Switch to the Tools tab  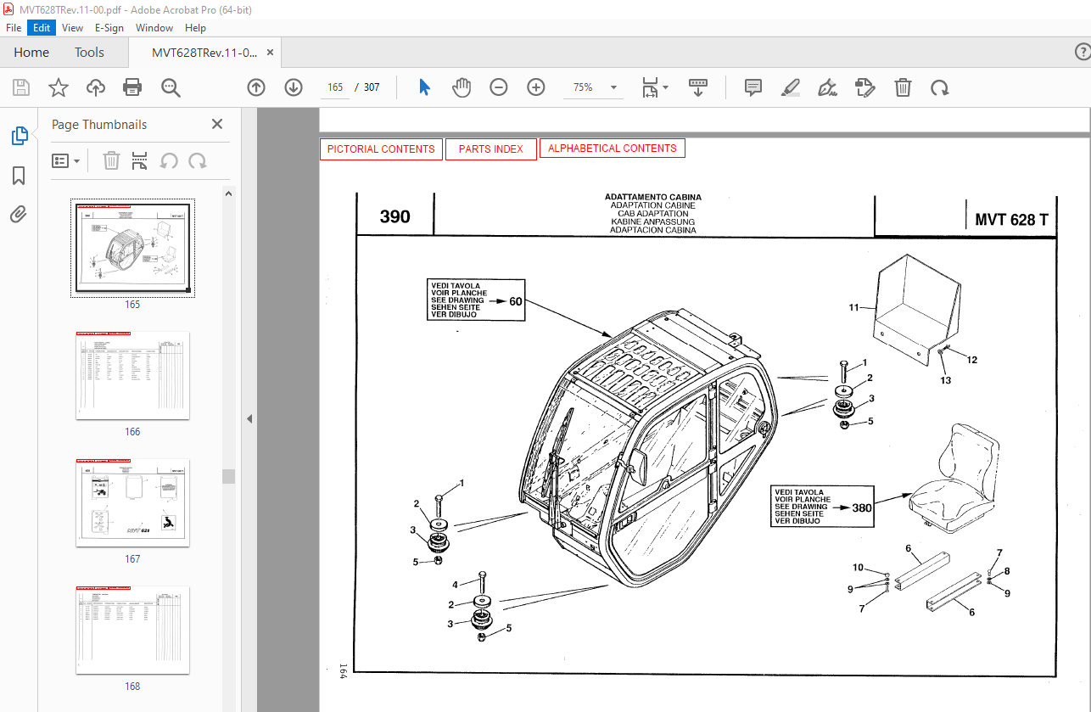[89, 53]
